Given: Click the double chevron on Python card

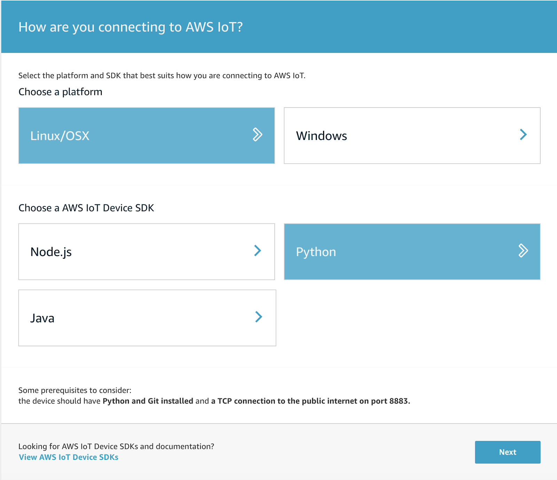Looking at the screenshot, I should 523,250.
